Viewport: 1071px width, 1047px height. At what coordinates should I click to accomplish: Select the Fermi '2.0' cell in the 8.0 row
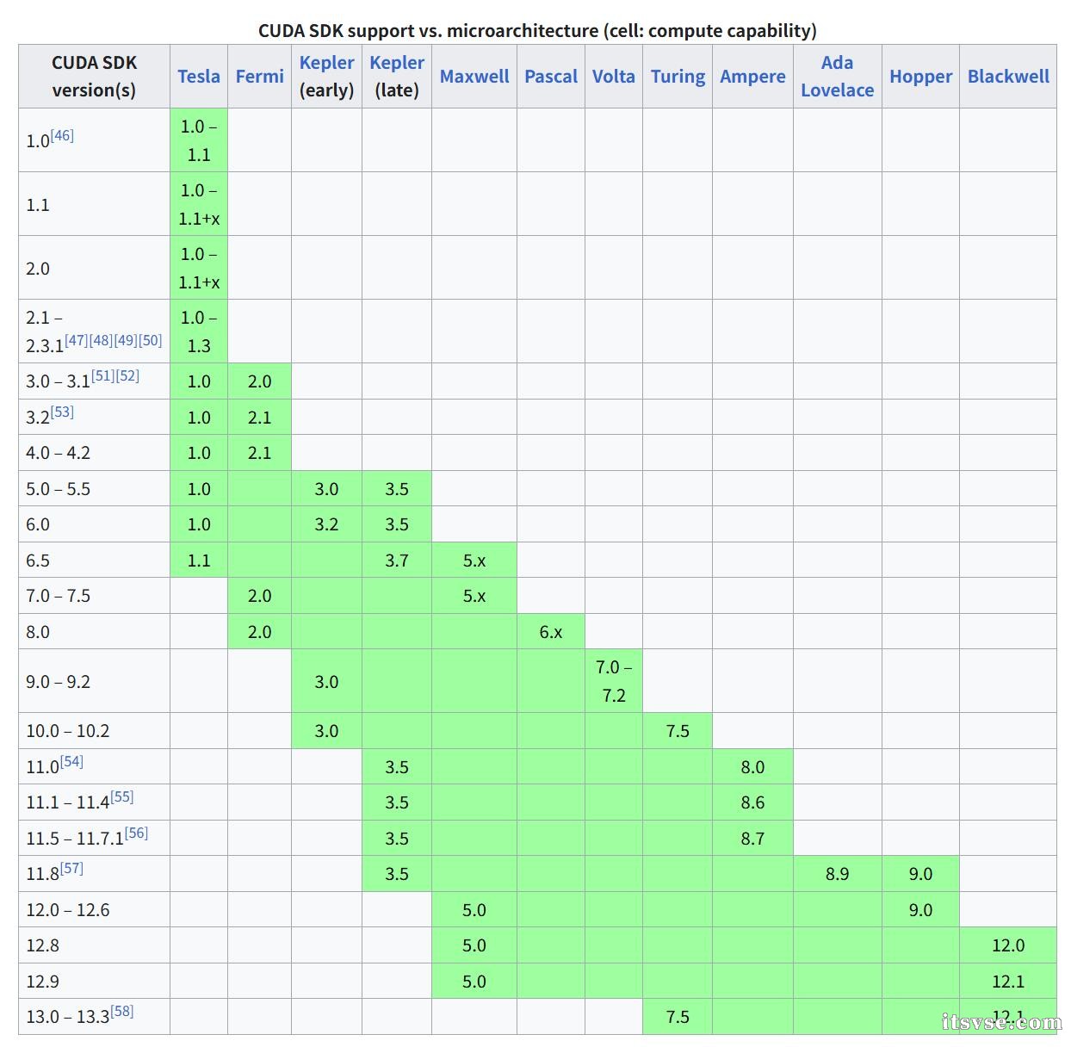click(259, 632)
